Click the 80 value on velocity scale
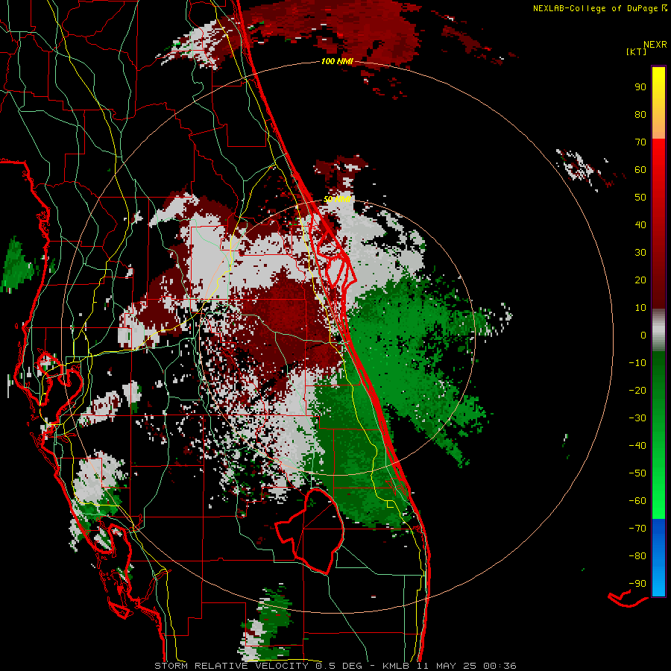671x671 pixels. (x=640, y=115)
